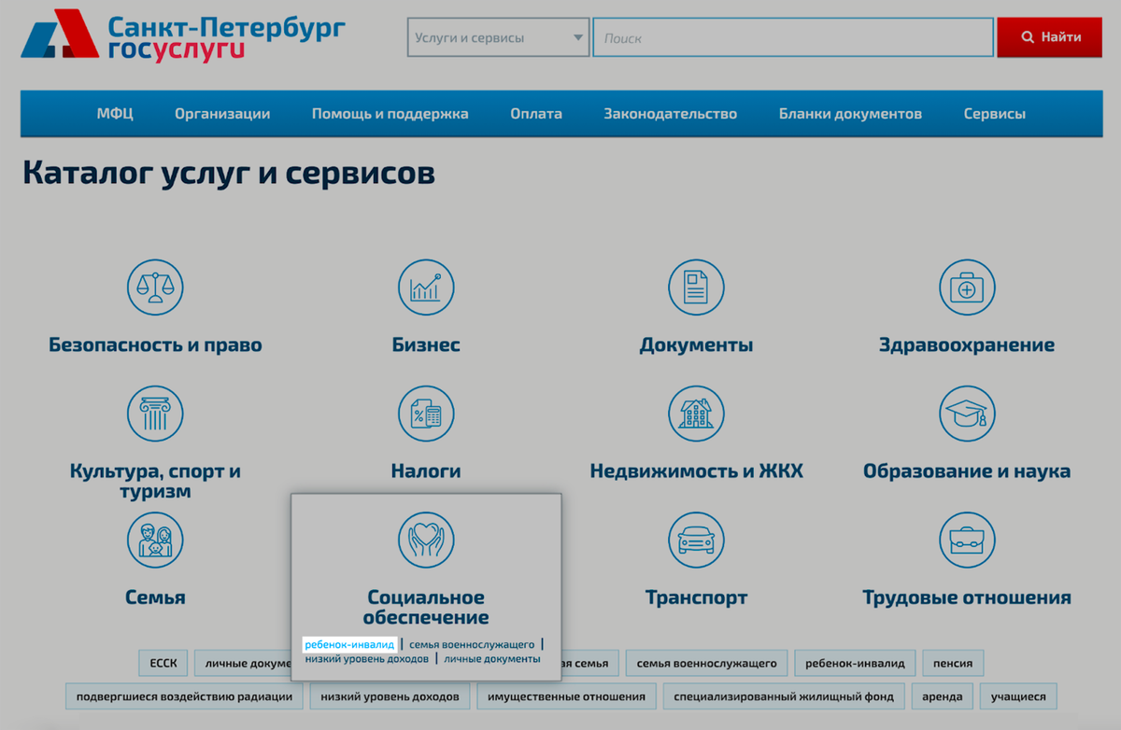Select the Образование и наука graduation cap icon
Screen dimensions: 1121x730
[967, 414]
